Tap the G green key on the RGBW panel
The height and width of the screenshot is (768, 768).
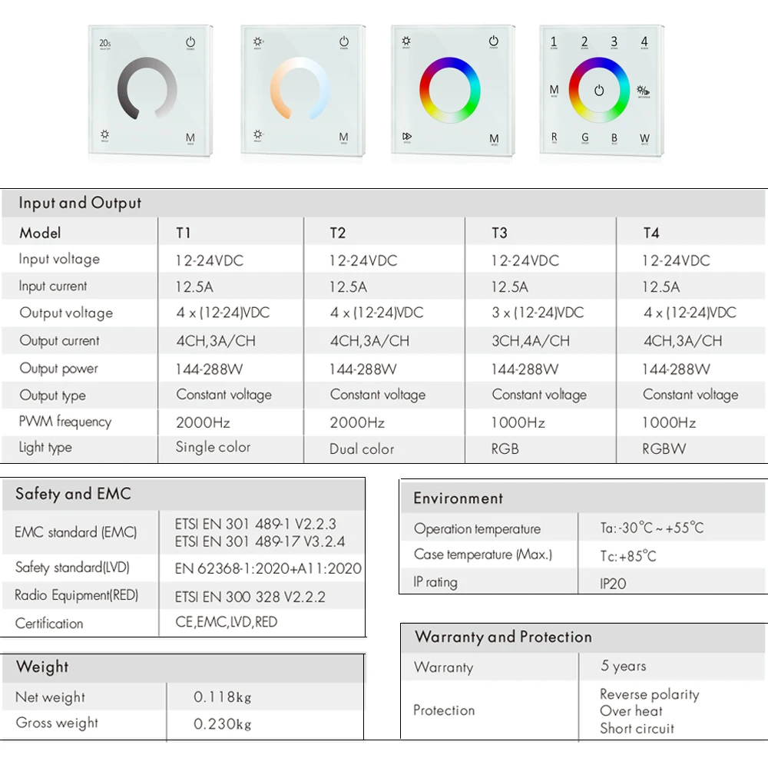click(584, 138)
